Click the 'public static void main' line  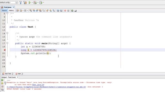(43, 43)
